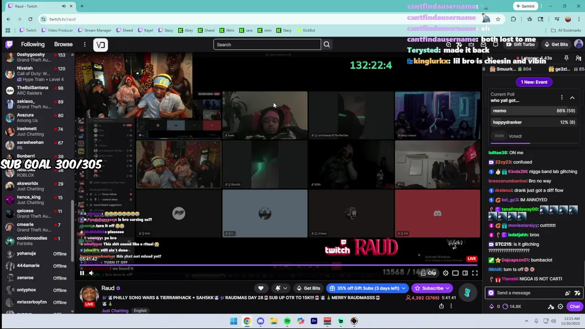Viewport: 585px width, 329px height.
Task: Click the search magnifier button
Action: pyautogui.click(x=327, y=44)
